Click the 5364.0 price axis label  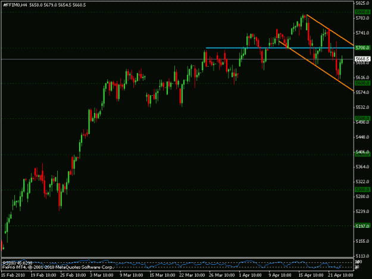362,167
